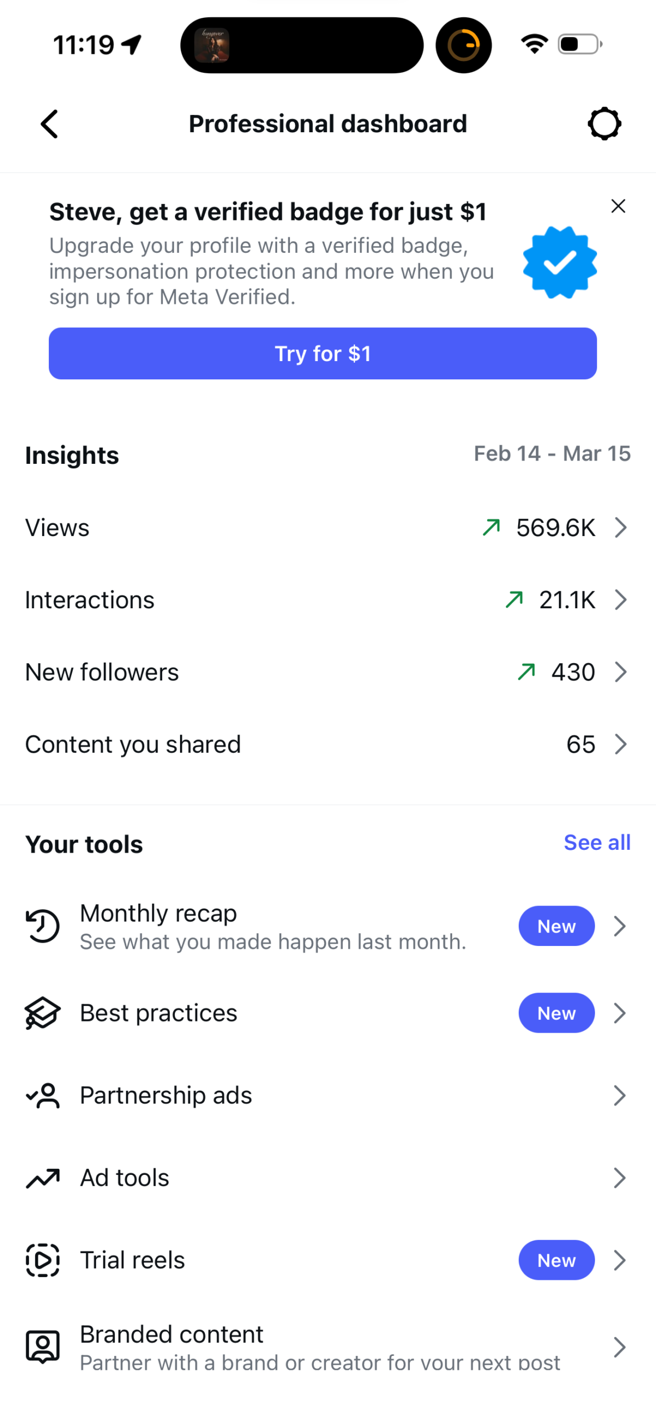Tap the Try for $1 button

pyautogui.click(x=323, y=353)
